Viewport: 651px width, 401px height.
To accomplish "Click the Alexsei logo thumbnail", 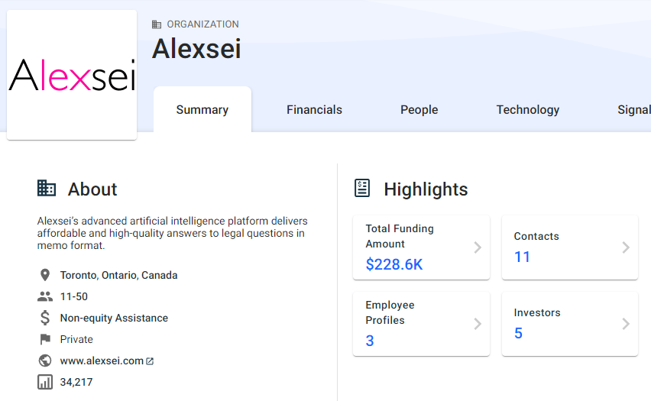I will (x=72, y=75).
